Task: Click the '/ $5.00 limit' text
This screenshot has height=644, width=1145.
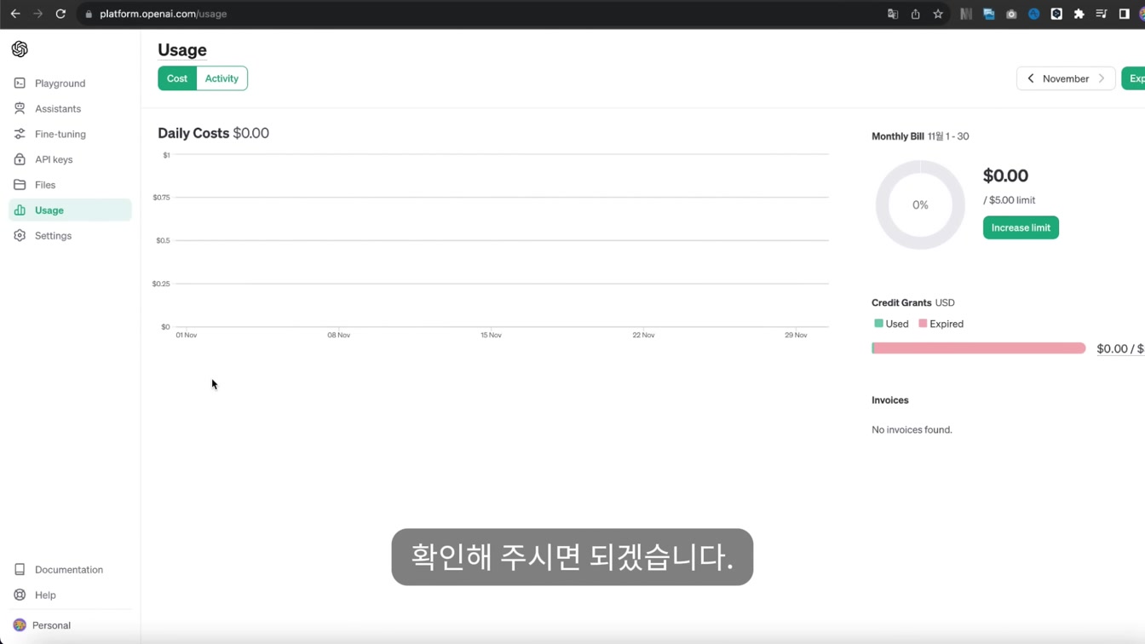Action: 1010,200
